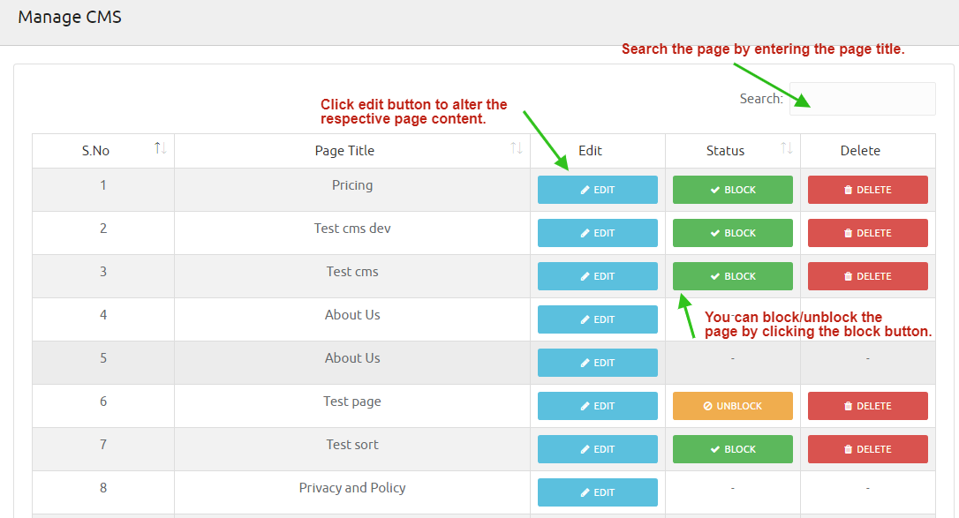The image size is (959, 518).
Task: Edit the Pricing page
Action: pos(597,190)
